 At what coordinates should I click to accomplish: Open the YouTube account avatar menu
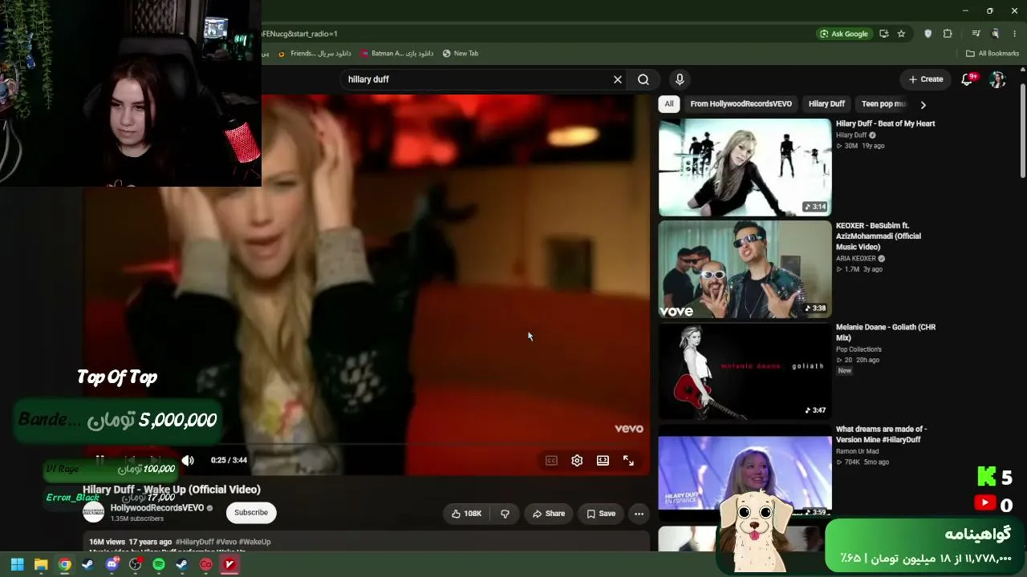pyautogui.click(x=997, y=79)
